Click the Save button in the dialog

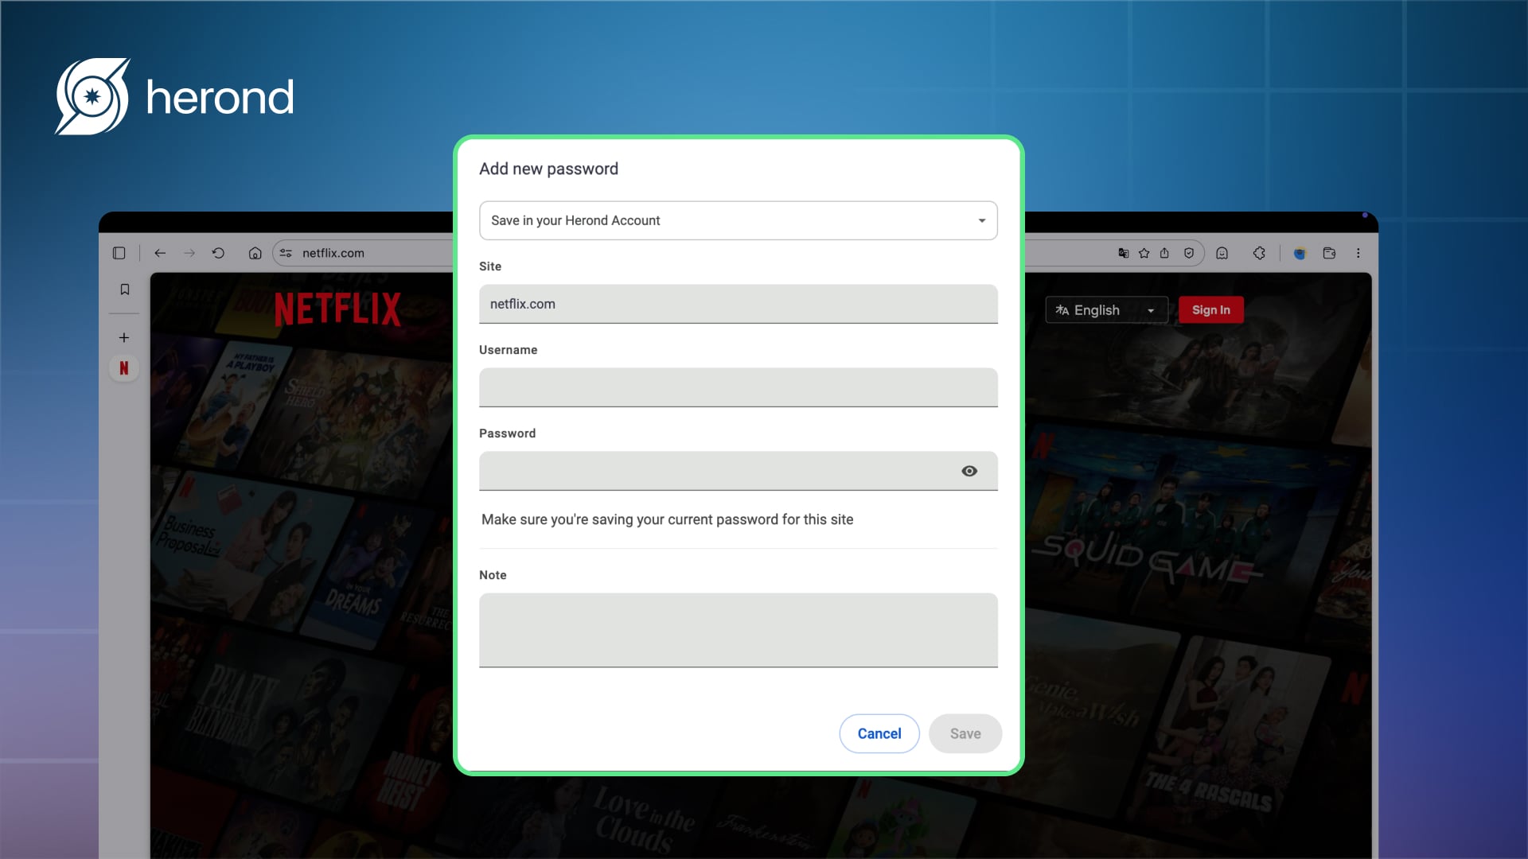[x=965, y=733]
